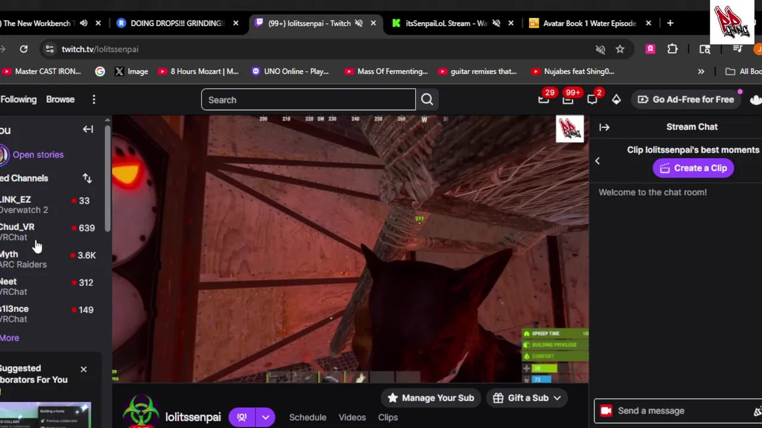762x428 pixels.
Task: Open Twitch activity icon showing 99+
Action: [x=568, y=99]
